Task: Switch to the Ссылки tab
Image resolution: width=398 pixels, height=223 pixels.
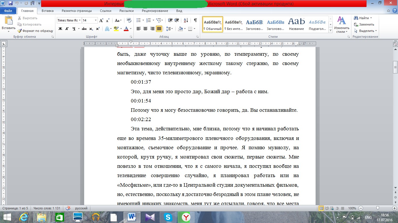Action: (105, 11)
